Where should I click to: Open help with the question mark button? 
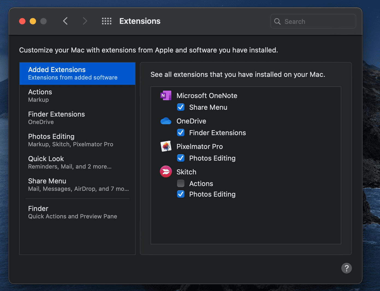coord(346,268)
